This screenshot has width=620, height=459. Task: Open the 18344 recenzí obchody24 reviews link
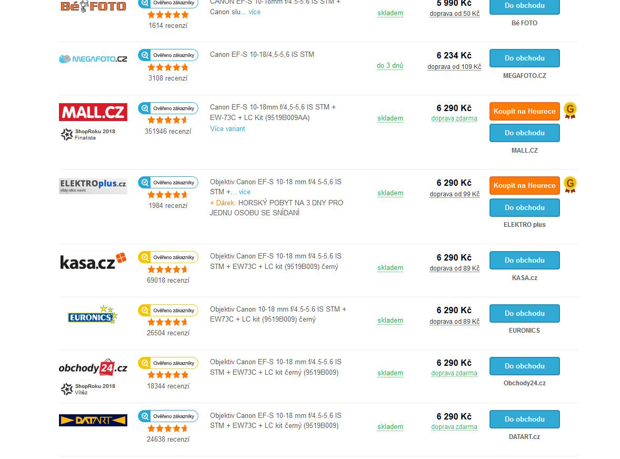(168, 386)
